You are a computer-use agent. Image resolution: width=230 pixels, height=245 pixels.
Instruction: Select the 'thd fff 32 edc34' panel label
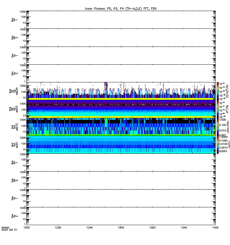[13, 91]
